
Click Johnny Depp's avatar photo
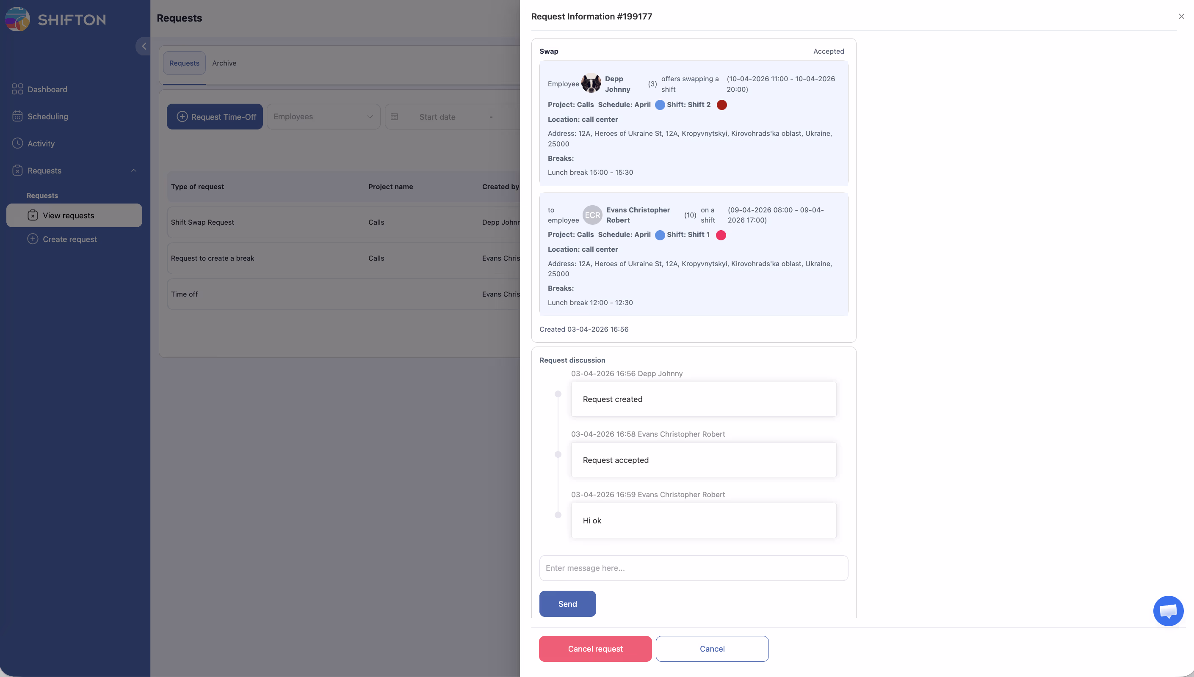point(591,84)
